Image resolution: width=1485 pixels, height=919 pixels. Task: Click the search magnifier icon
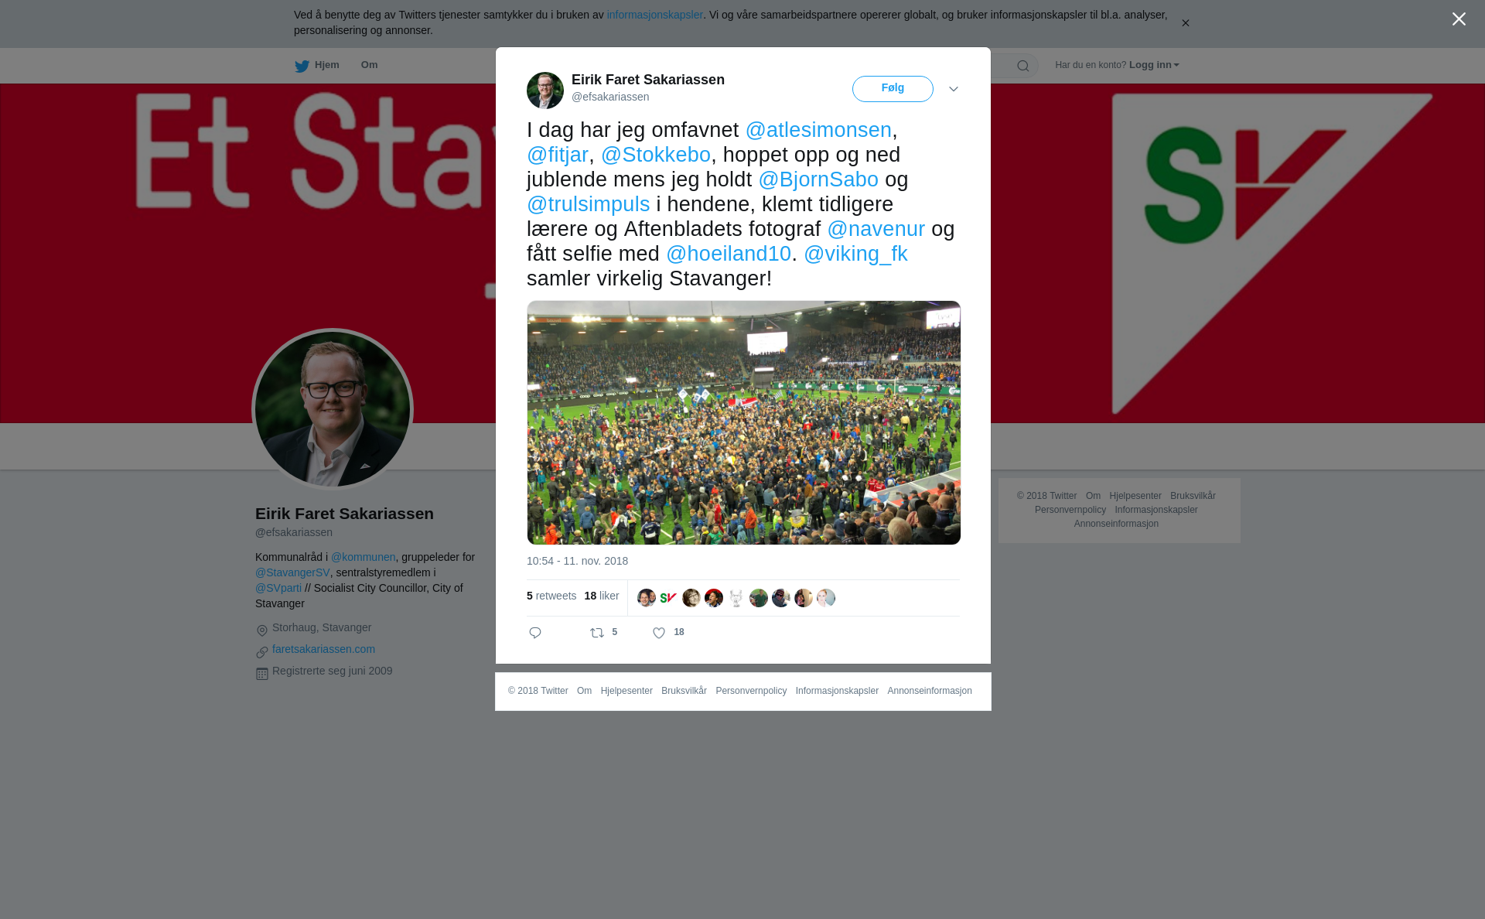pos(1023,66)
